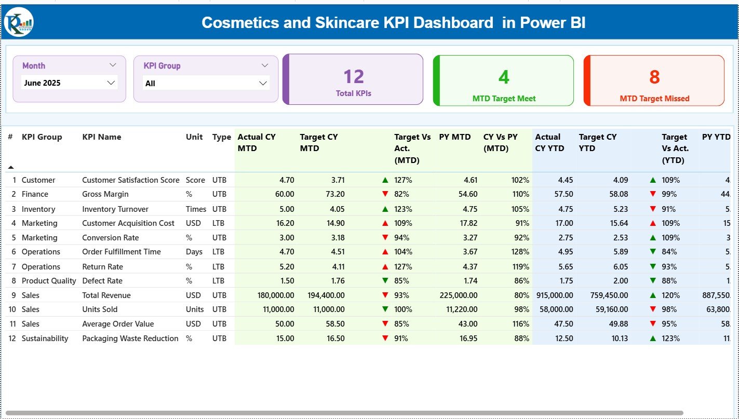Click the sort ascending arrow under the # header
Viewport: 739px width, 419px height.
coord(11,167)
